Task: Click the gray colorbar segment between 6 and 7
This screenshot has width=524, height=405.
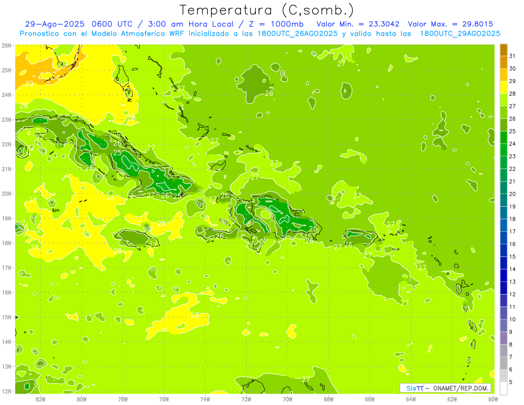Action: (x=503, y=363)
